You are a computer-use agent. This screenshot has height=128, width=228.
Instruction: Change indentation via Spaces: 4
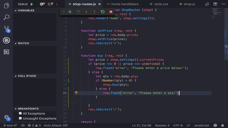(162, 125)
